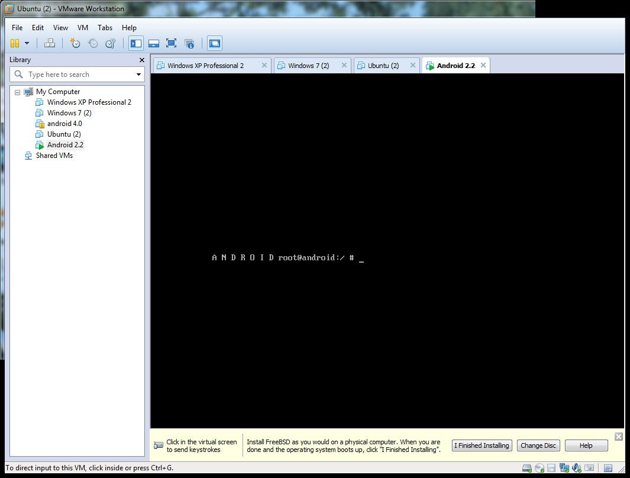Click the network adapter status icon
Screen dimensions: 630x478
pyautogui.click(x=564, y=468)
